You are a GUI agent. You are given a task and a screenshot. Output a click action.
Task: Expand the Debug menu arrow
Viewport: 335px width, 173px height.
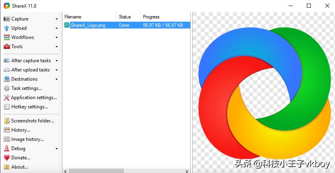tap(56, 149)
